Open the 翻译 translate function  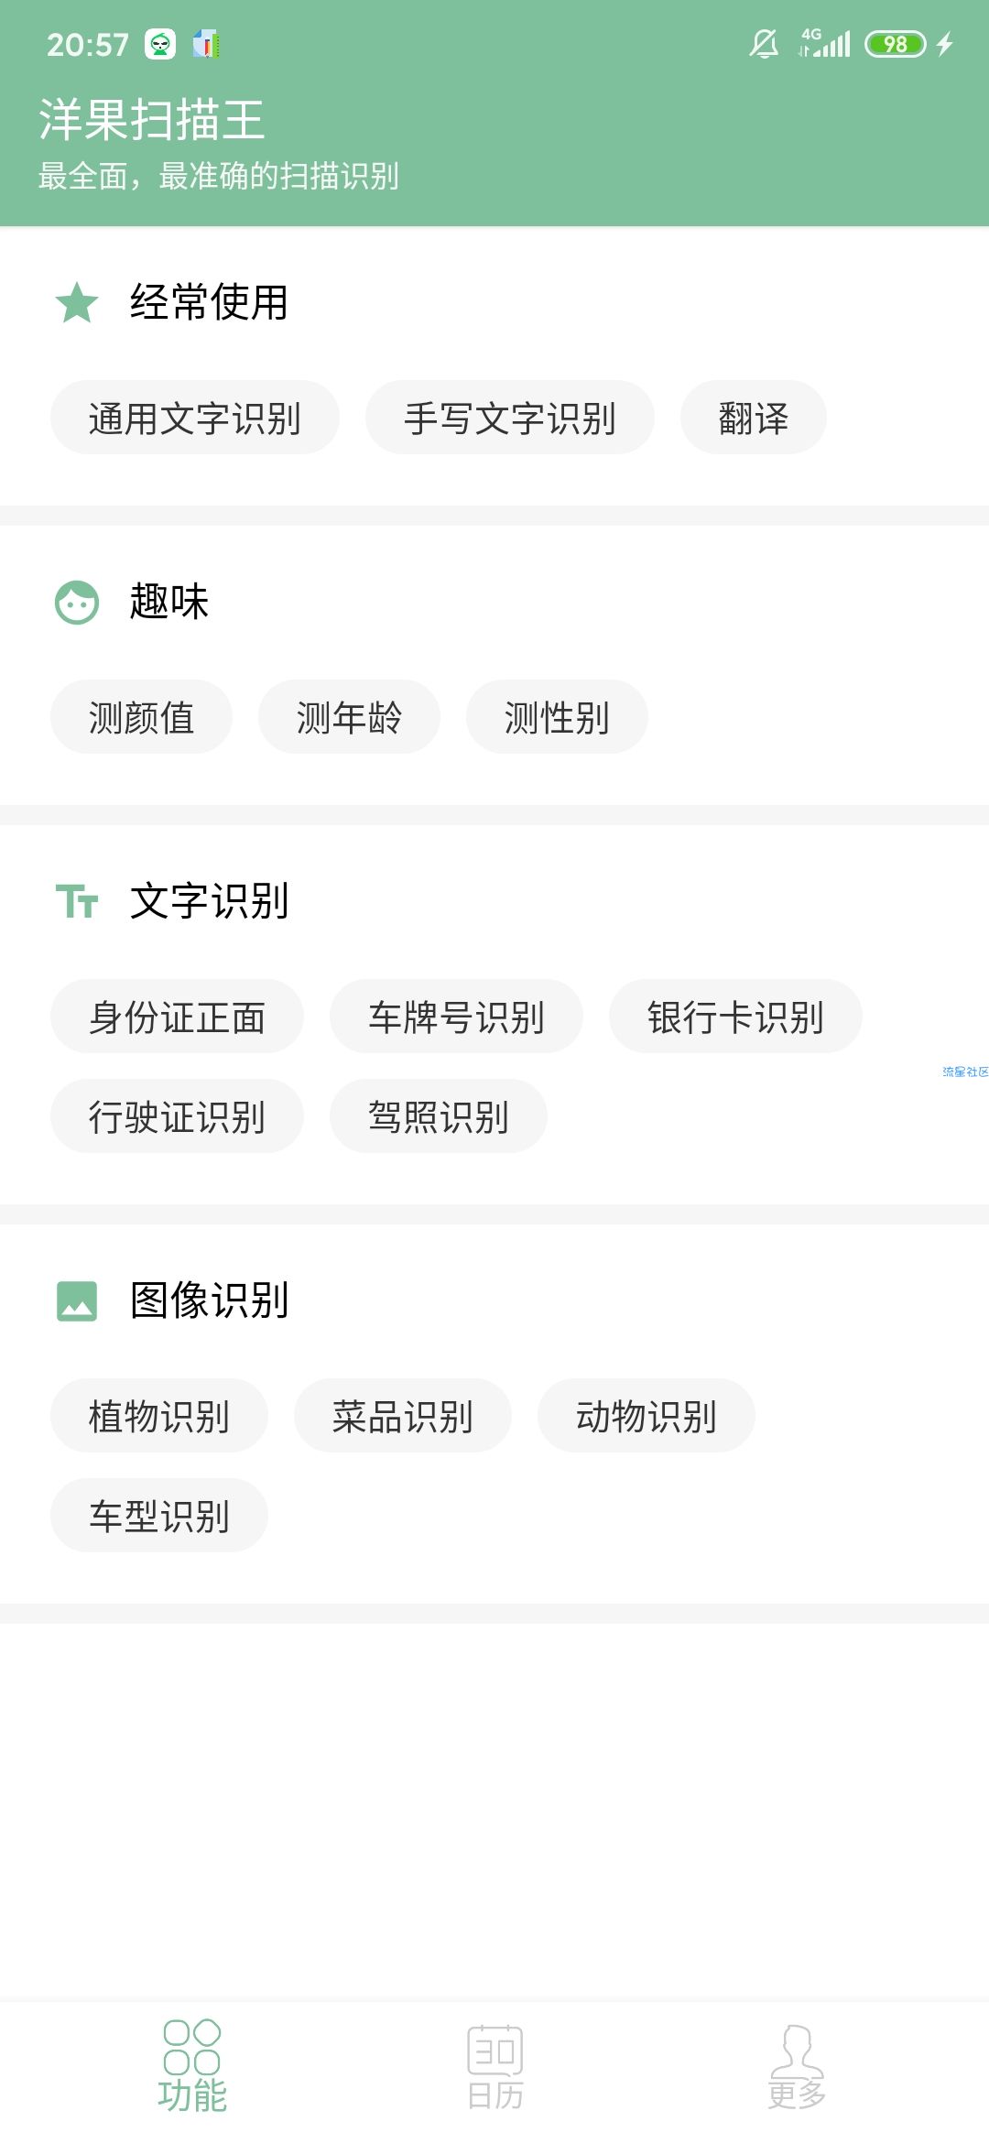click(x=754, y=418)
